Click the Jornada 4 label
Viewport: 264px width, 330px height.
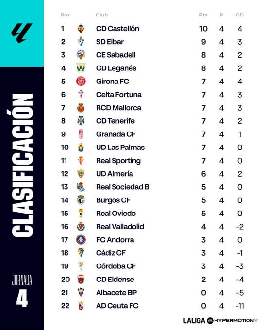[x=22, y=291]
